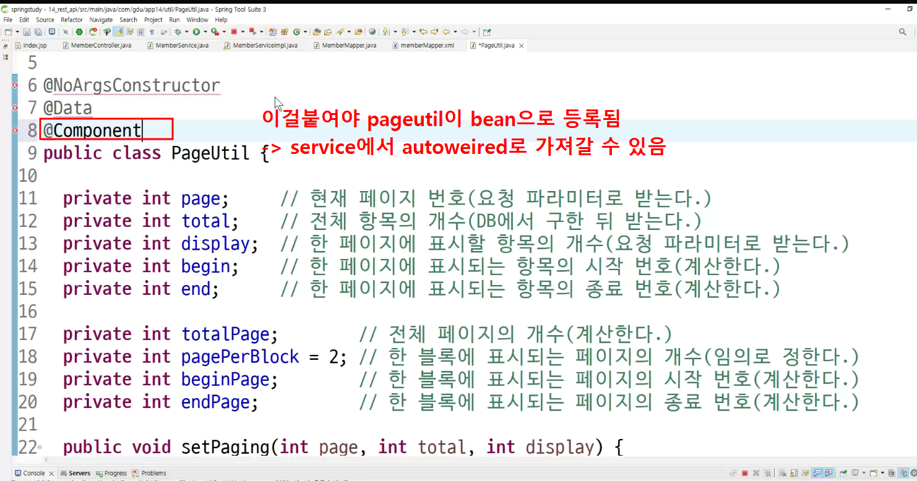Toggle Scroll Lock in Console toolbar
Screen dimensions: 917x481
(x=794, y=473)
